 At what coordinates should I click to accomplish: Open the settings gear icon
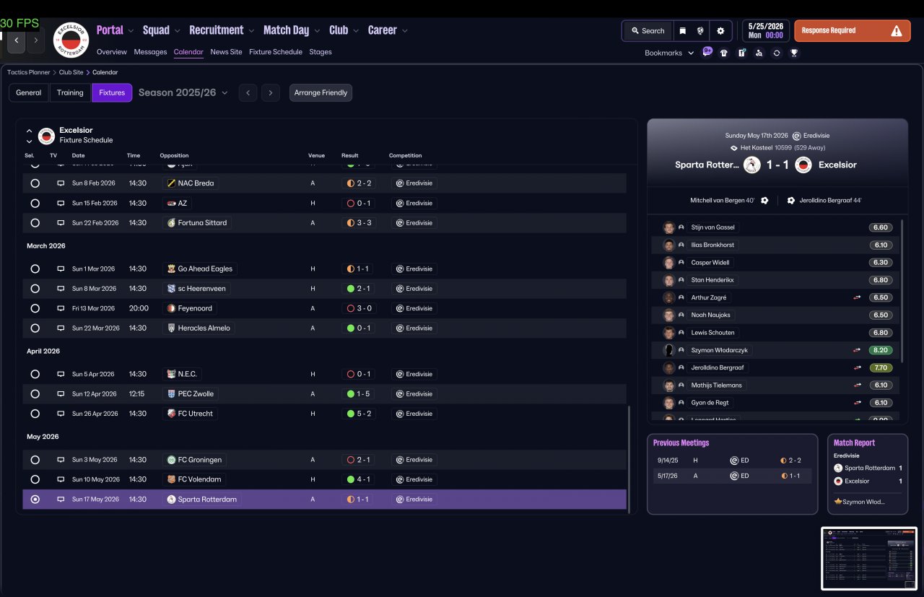(720, 31)
